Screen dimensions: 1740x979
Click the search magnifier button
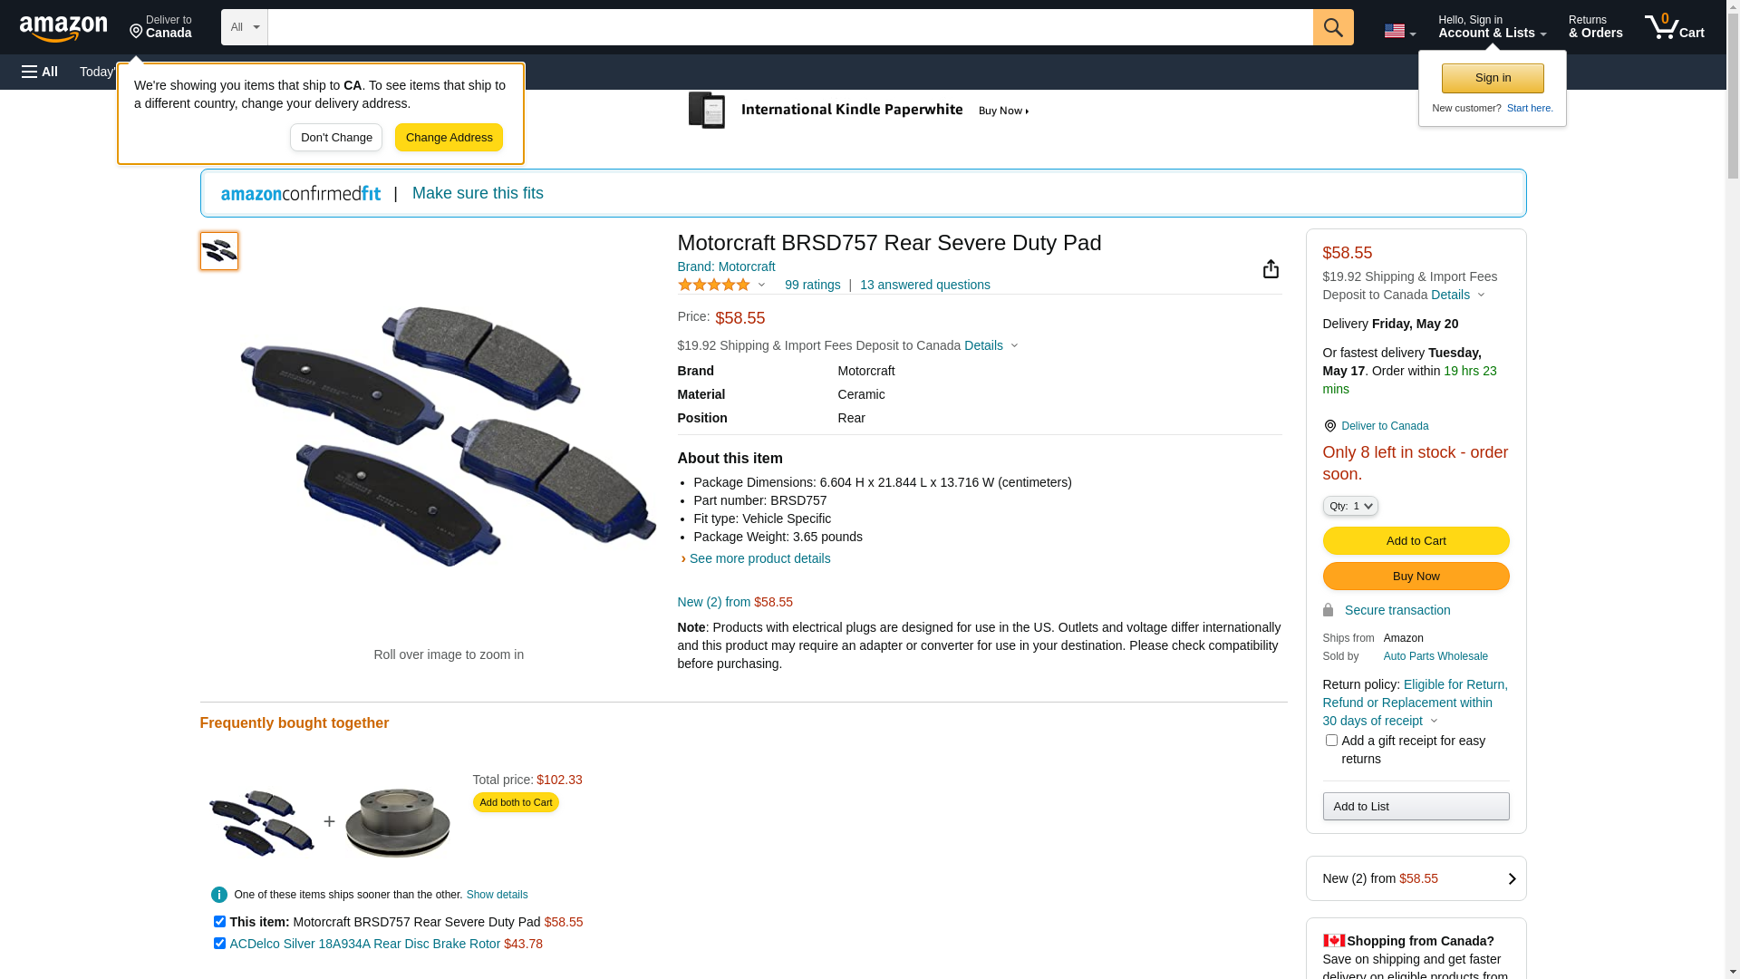pyautogui.click(x=1333, y=27)
